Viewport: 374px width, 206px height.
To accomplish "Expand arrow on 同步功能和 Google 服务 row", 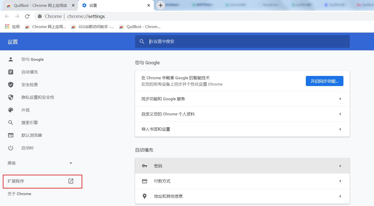I will click(x=340, y=99).
